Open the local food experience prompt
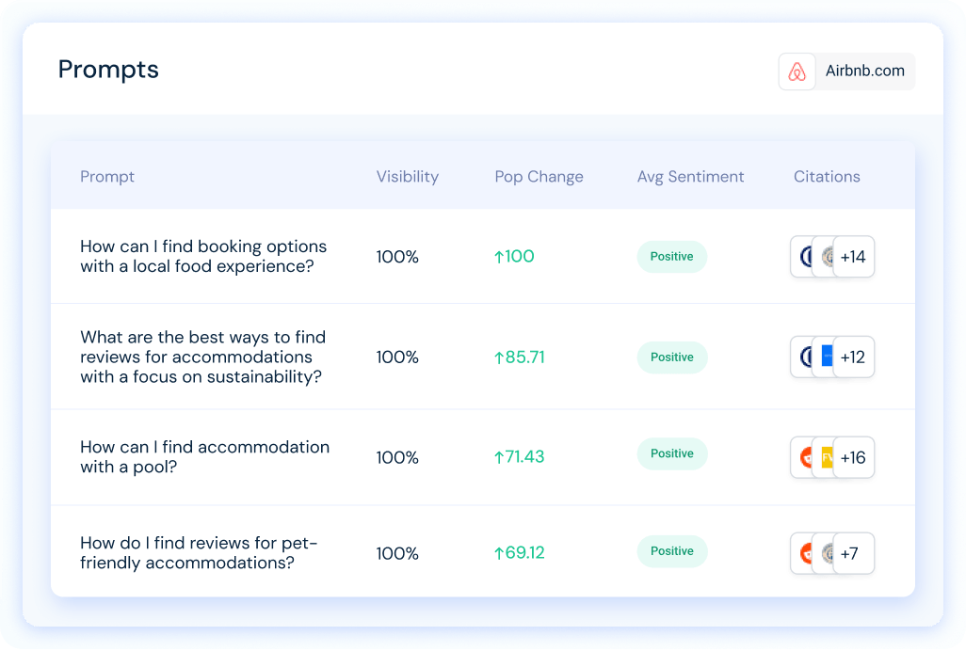Viewport: 966px width, 651px height. coord(203,256)
